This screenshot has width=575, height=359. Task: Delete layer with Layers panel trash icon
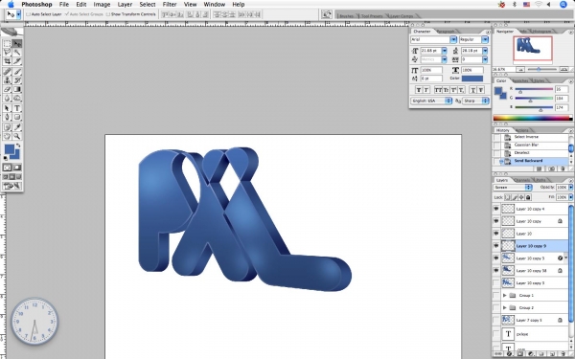(563, 354)
